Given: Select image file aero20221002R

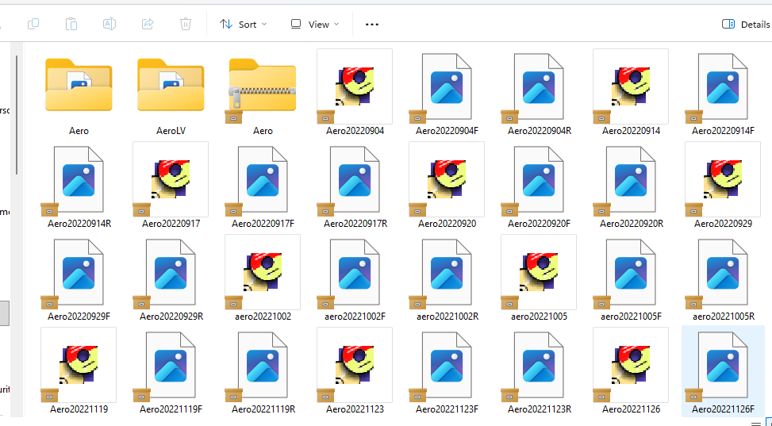Looking at the screenshot, I should click(x=447, y=278).
